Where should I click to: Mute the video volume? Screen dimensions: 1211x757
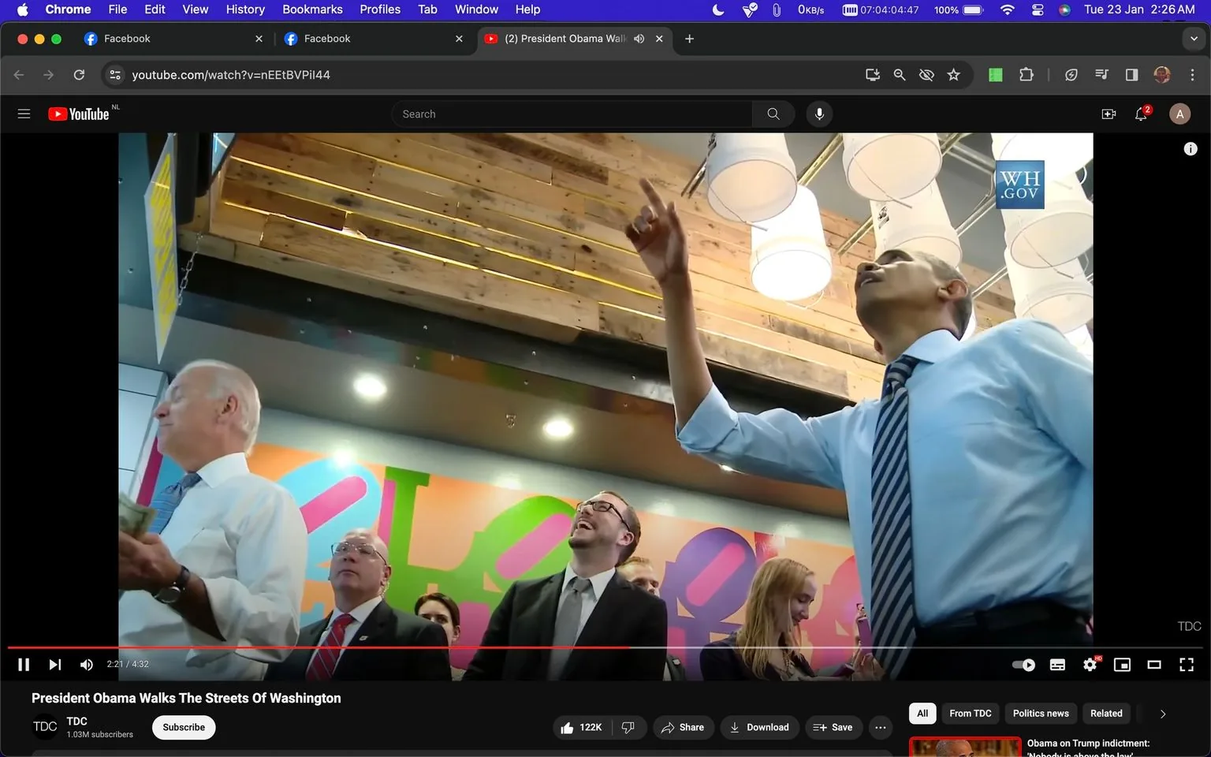[86, 664]
